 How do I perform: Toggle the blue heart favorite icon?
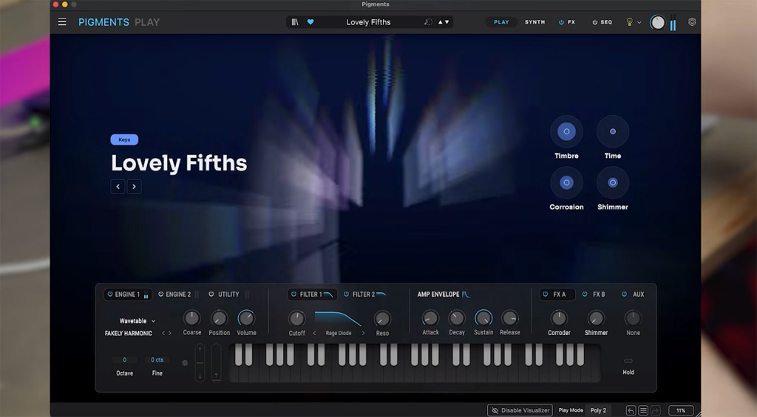coord(310,21)
